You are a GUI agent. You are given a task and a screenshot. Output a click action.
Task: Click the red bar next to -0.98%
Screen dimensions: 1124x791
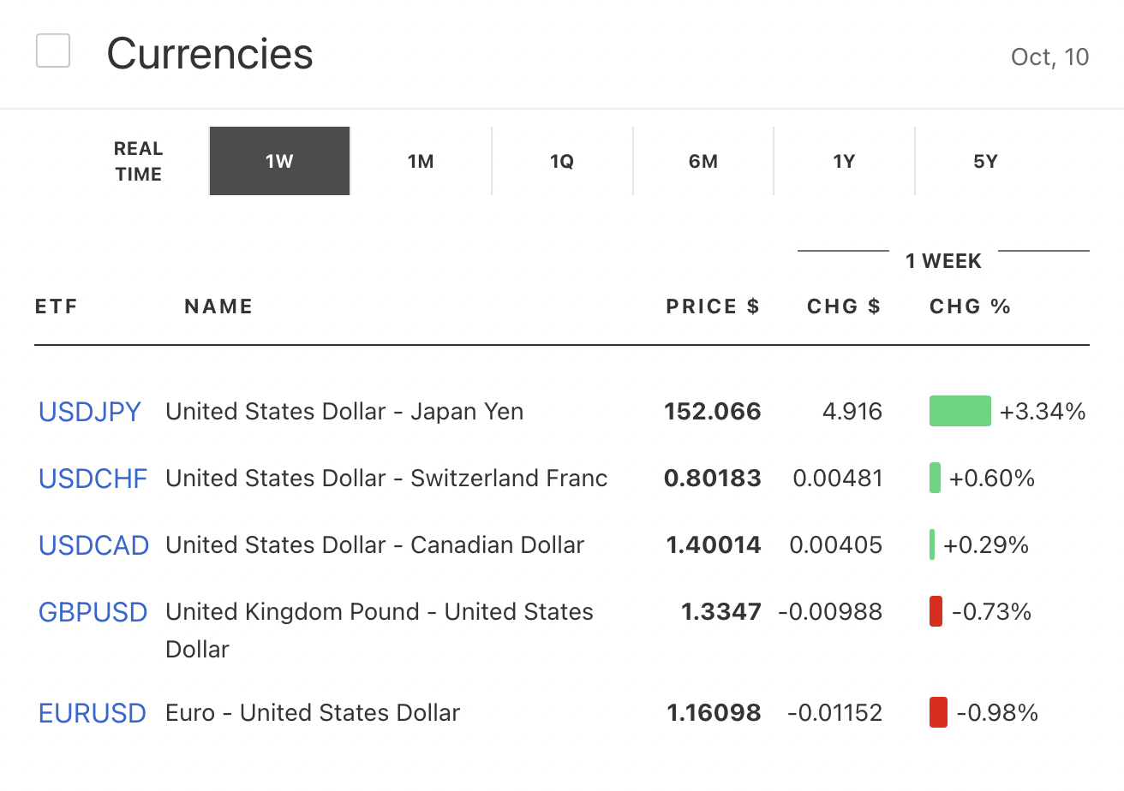pyautogui.click(x=938, y=712)
